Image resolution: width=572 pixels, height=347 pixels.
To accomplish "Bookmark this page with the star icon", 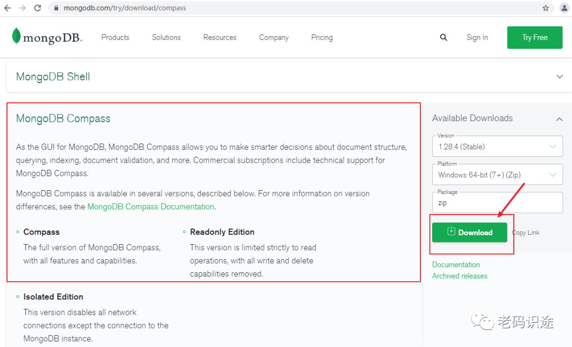I will (x=546, y=8).
